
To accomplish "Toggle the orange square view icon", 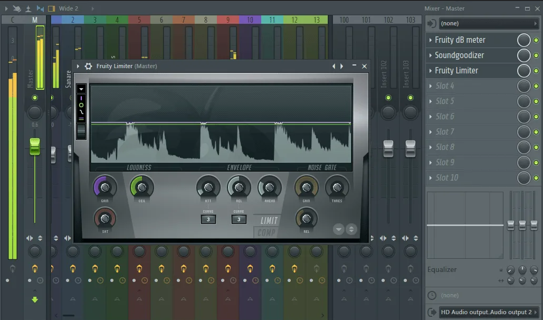I will 52,8.
